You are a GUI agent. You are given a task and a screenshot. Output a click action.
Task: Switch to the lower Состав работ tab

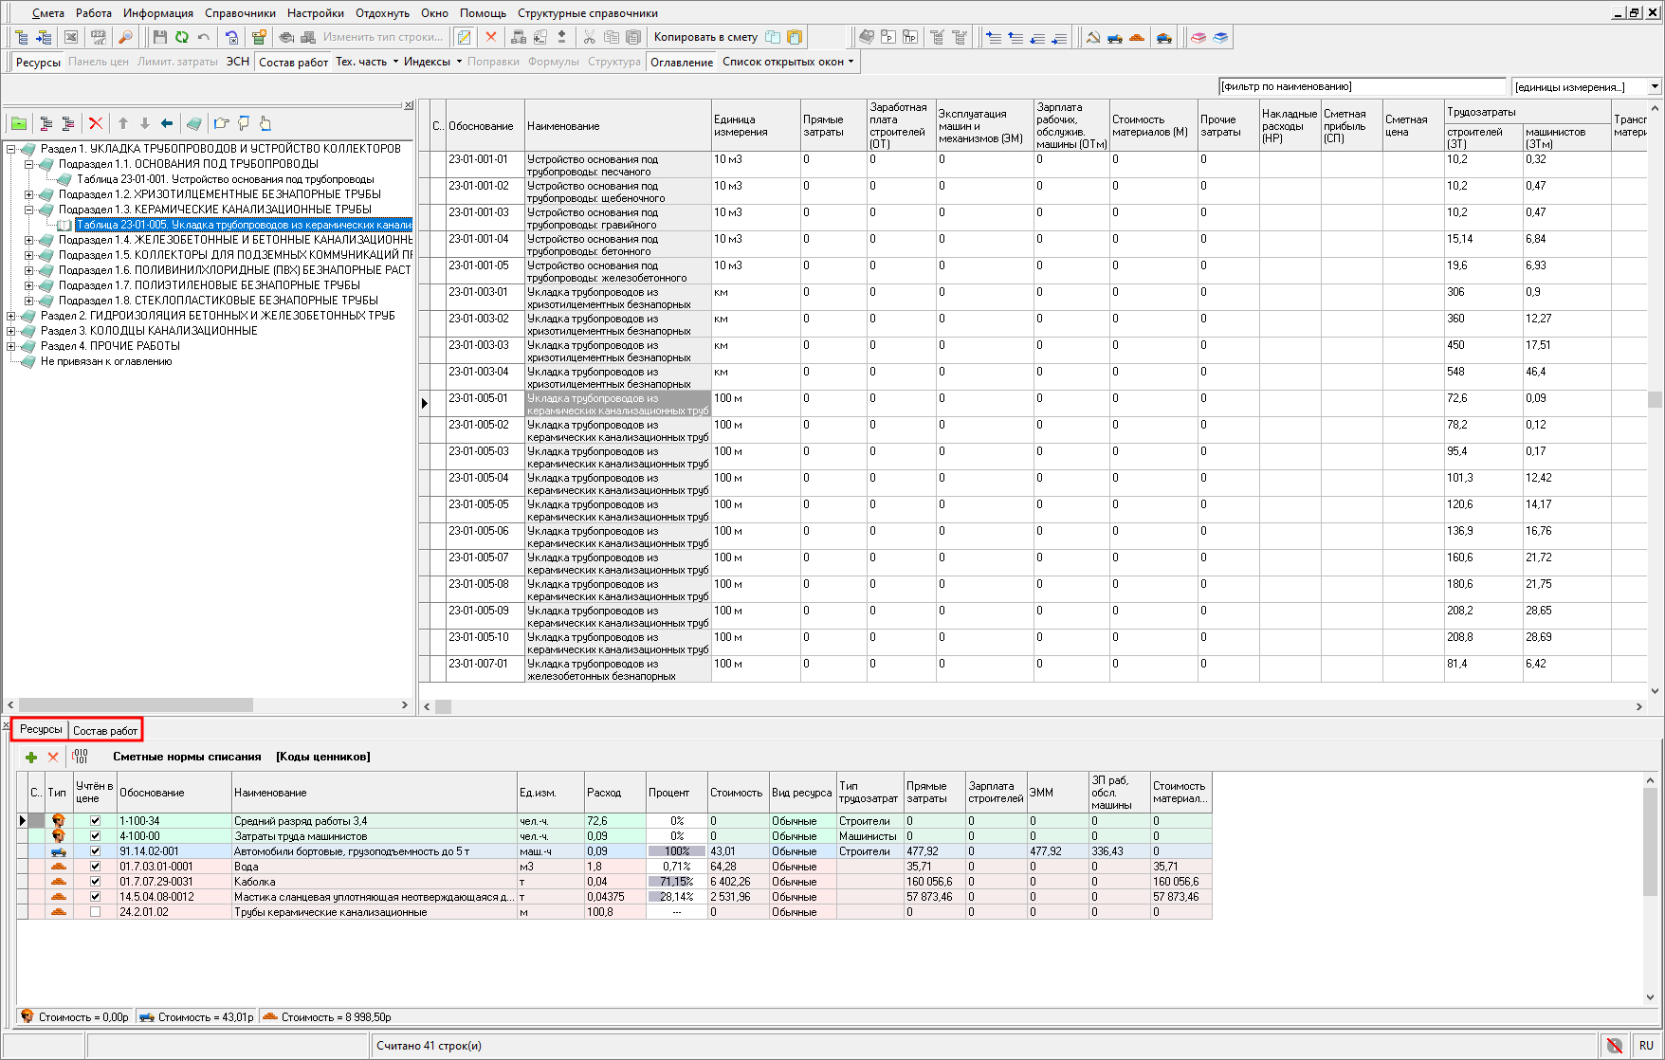pyautogui.click(x=104, y=730)
